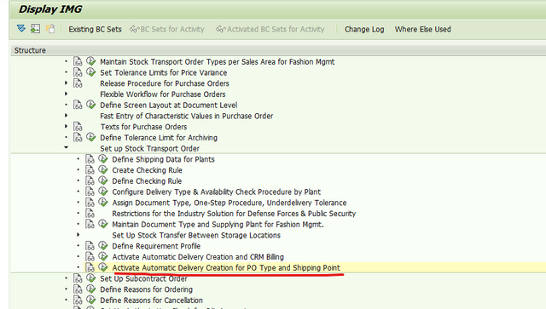Expand Release Procedure for Purchase Orders node

point(67,83)
